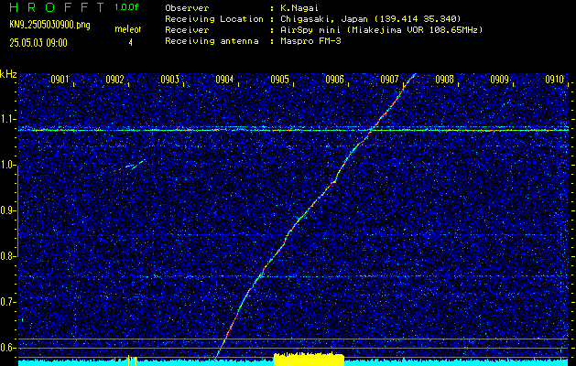Click the 0909 time marker
The image size is (576, 366).
pos(499,80)
